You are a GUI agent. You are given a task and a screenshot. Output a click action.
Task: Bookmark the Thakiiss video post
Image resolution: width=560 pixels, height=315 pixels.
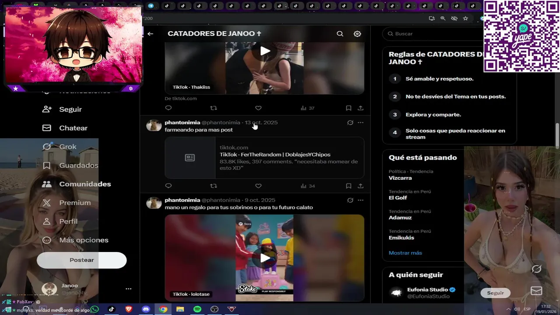(x=349, y=108)
